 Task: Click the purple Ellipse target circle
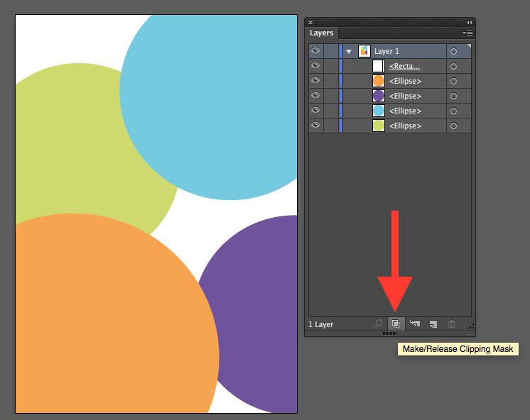pos(453,96)
